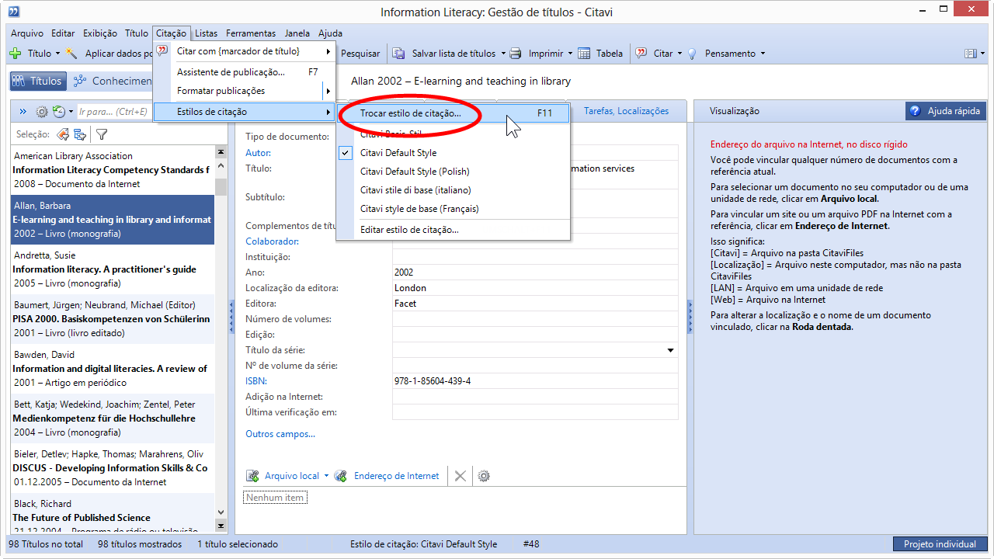Click the quote icon beside Citar com marcador
This screenshot has width=994, height=559.
click(x=162, y=51)
